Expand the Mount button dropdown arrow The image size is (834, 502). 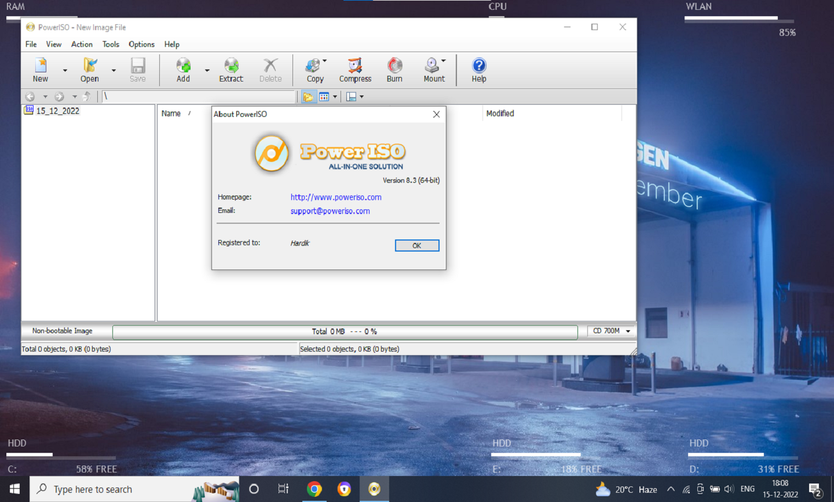click(444, 61)
